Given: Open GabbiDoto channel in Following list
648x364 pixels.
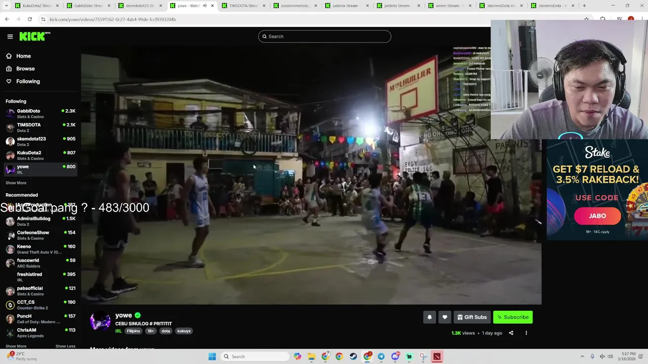Looking at the screenshot, I should coord(40,114).
